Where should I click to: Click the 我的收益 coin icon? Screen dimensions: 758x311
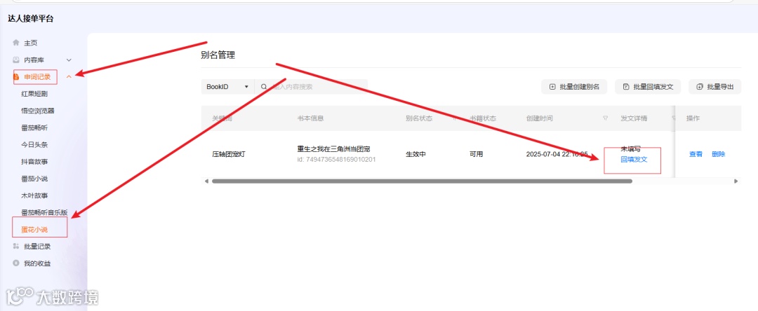pyautogui.click(x=16, y=263)
